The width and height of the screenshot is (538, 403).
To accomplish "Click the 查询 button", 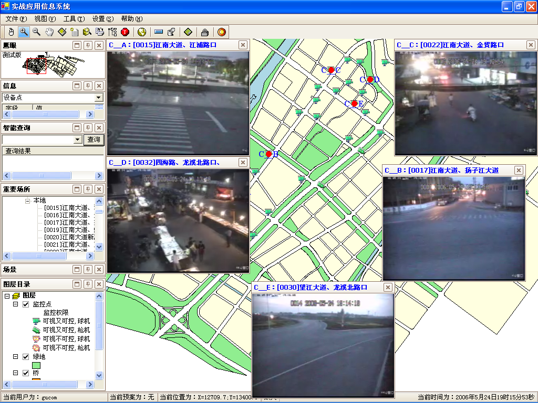I will (x=94, y=140).
